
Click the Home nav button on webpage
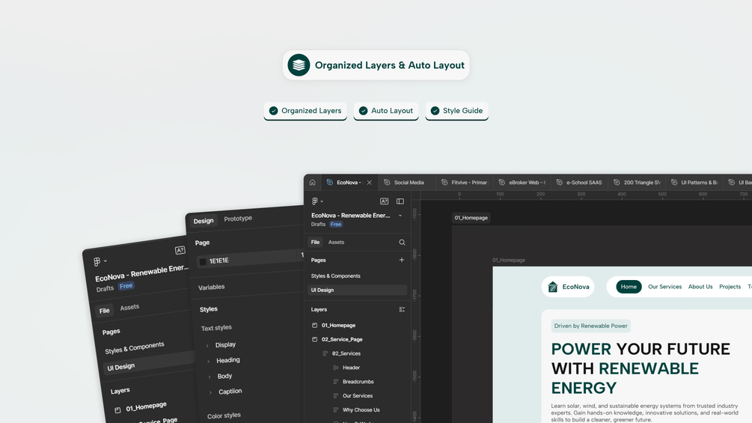629,287
